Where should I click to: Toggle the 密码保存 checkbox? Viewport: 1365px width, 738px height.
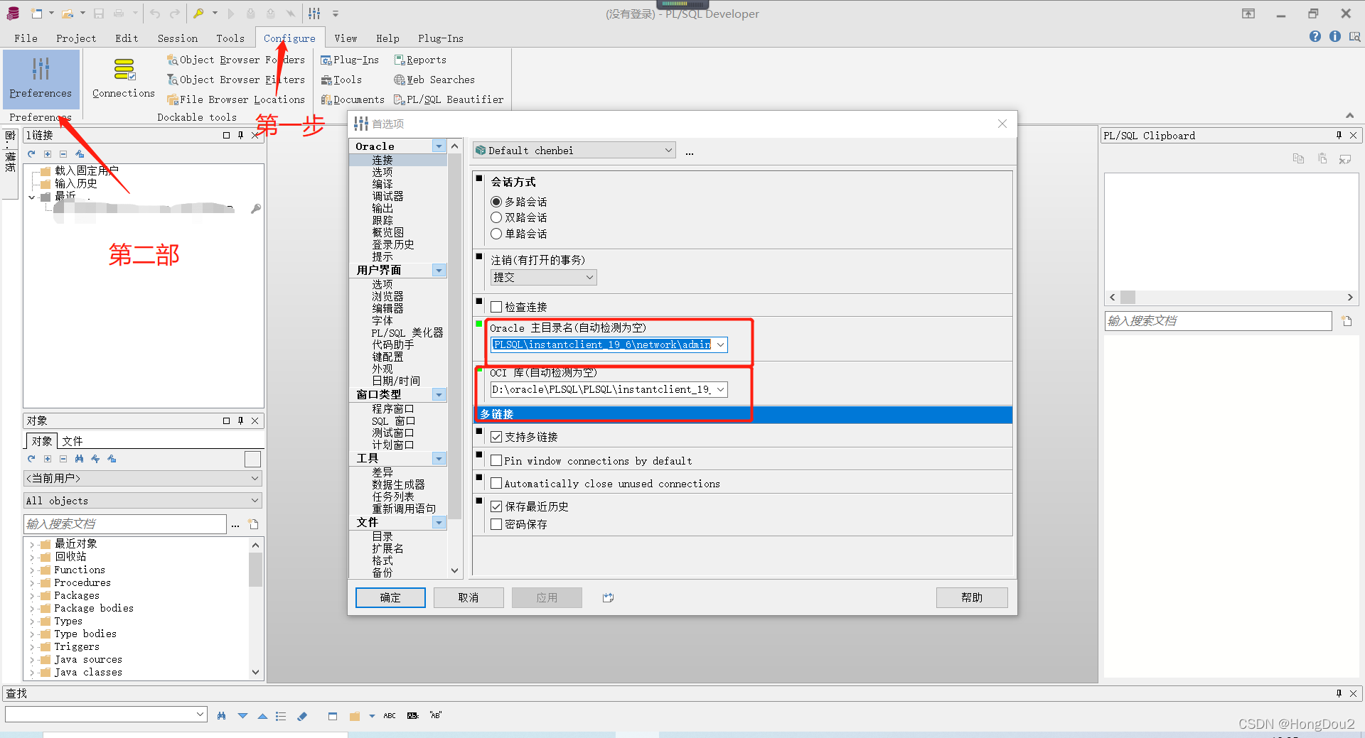click(x=496, y=524)
